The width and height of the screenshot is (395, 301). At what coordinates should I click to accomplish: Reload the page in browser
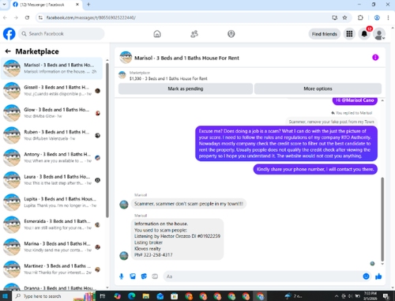(x=27, y=17)
